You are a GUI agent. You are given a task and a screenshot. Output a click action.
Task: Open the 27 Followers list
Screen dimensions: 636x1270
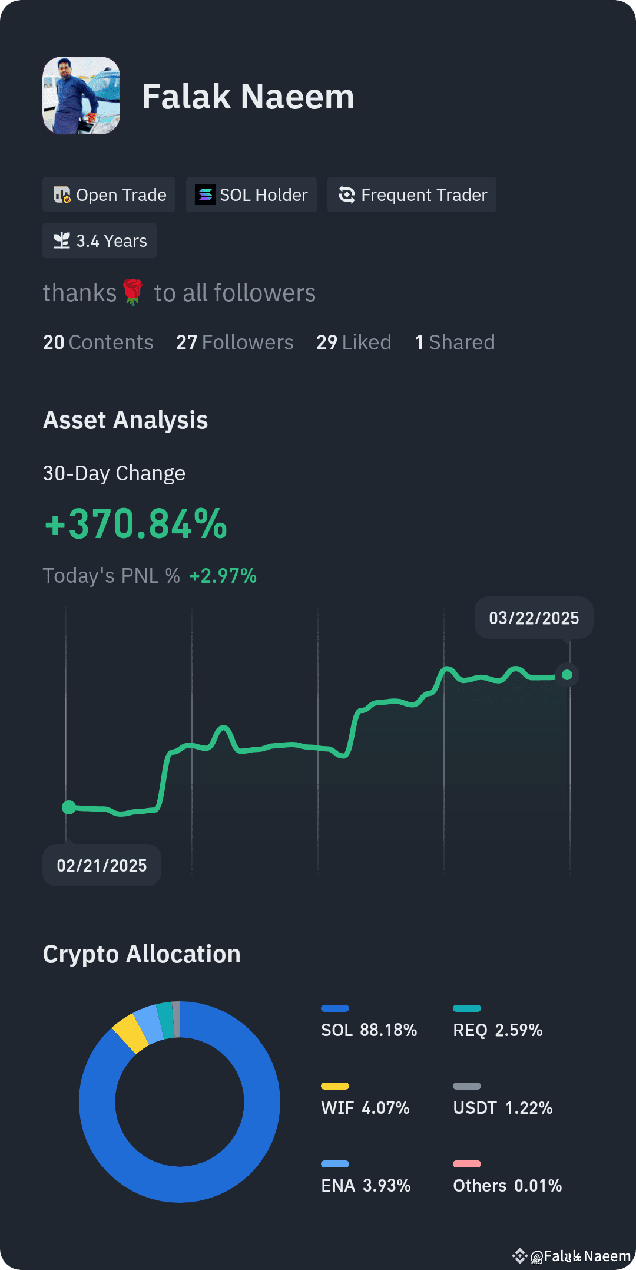point(234,342)
